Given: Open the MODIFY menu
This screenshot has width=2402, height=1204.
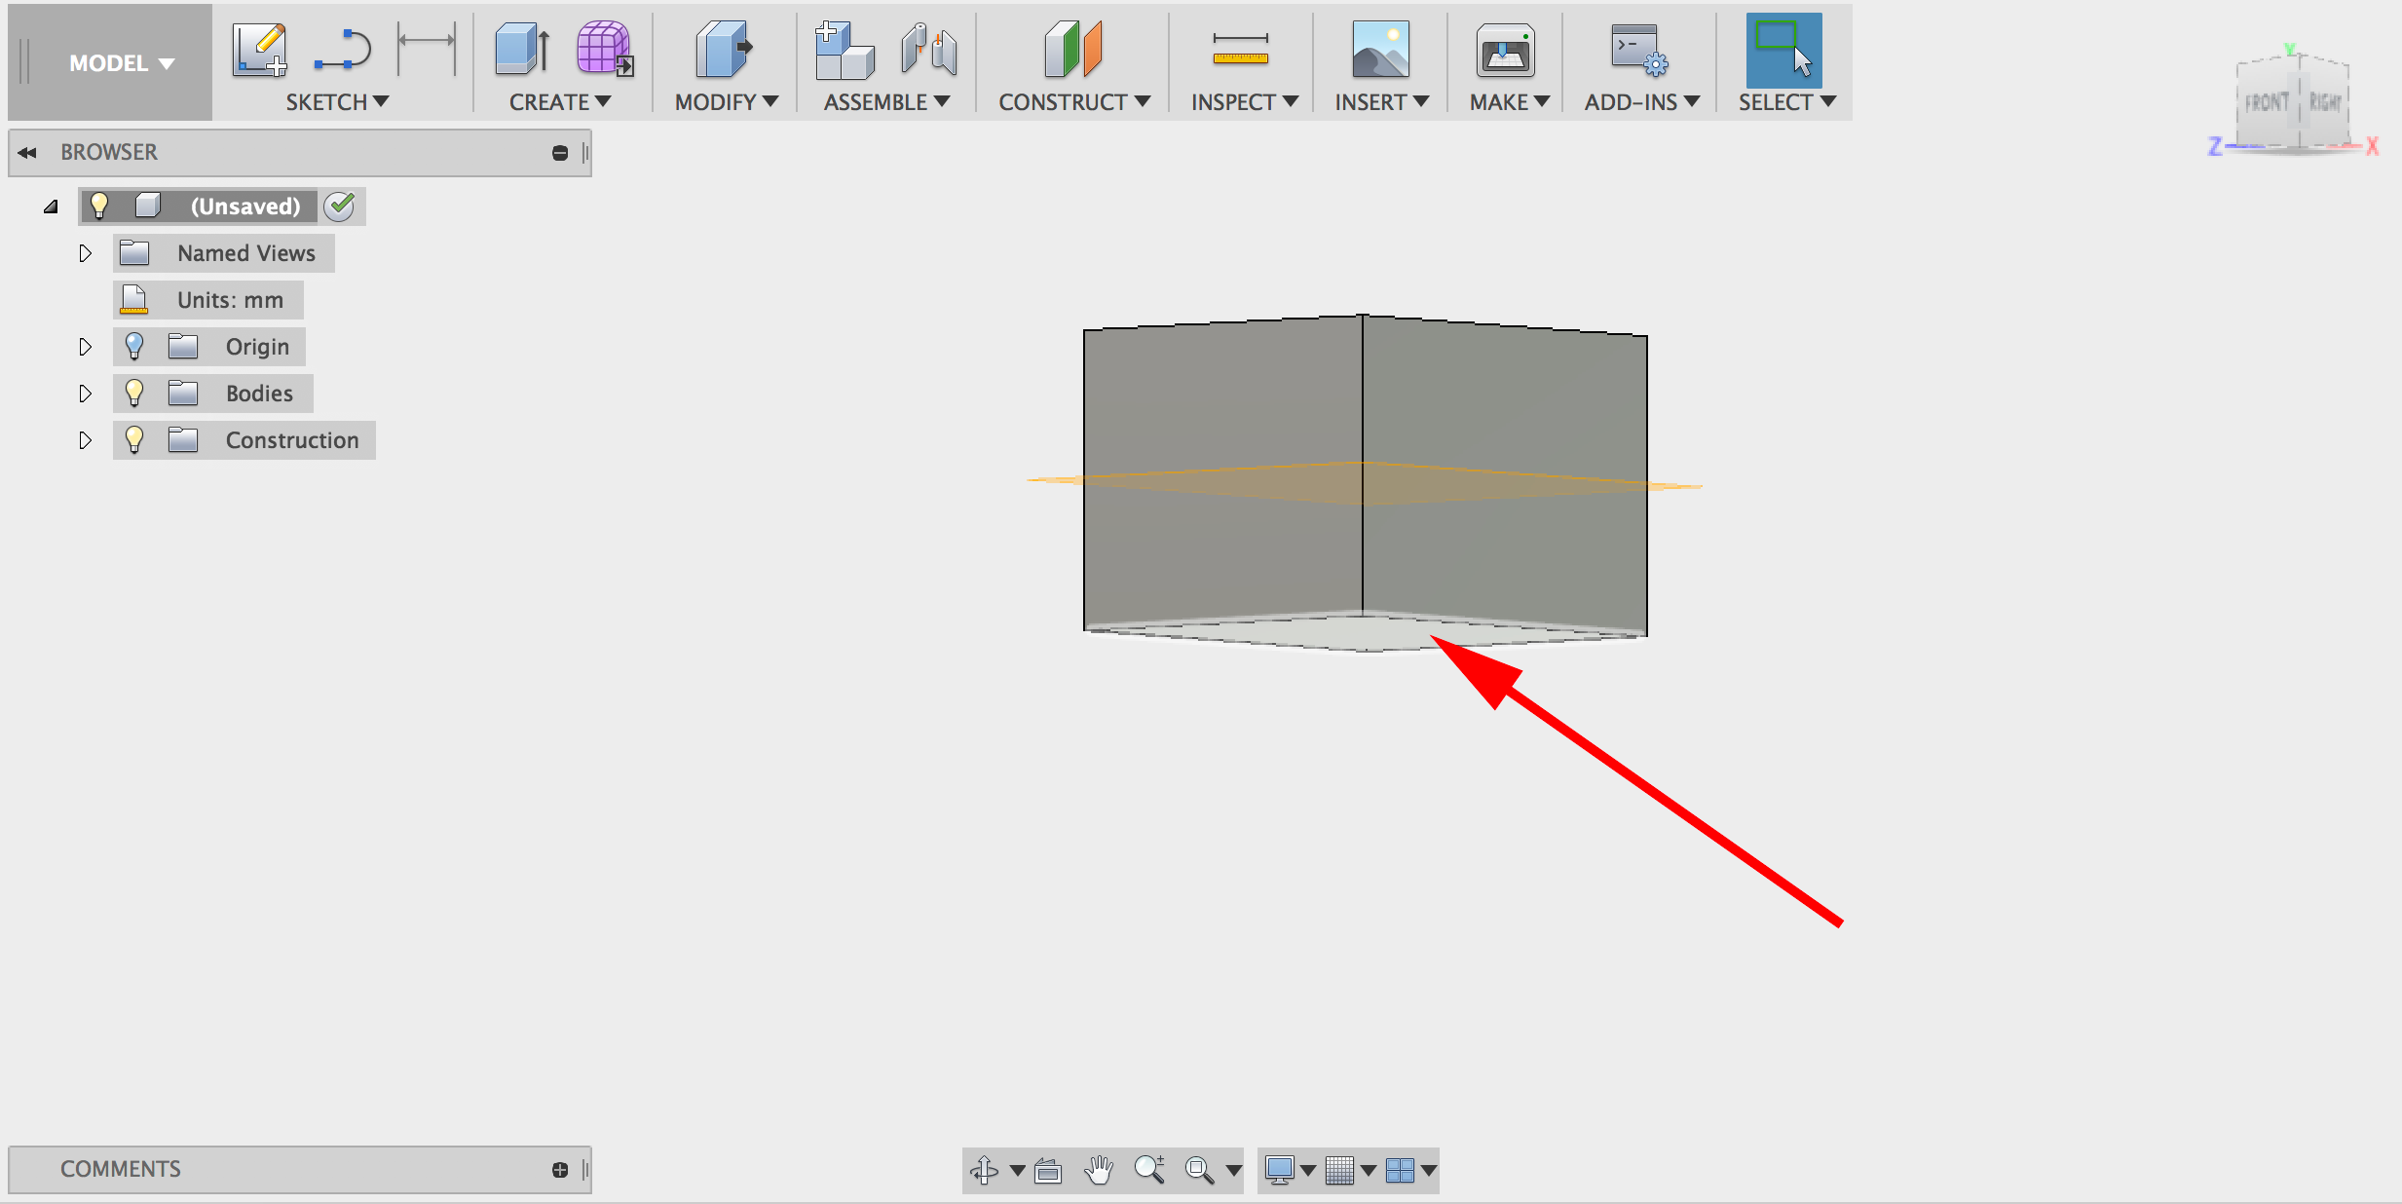Looking at the screenshot, I should tap(727, 102).
